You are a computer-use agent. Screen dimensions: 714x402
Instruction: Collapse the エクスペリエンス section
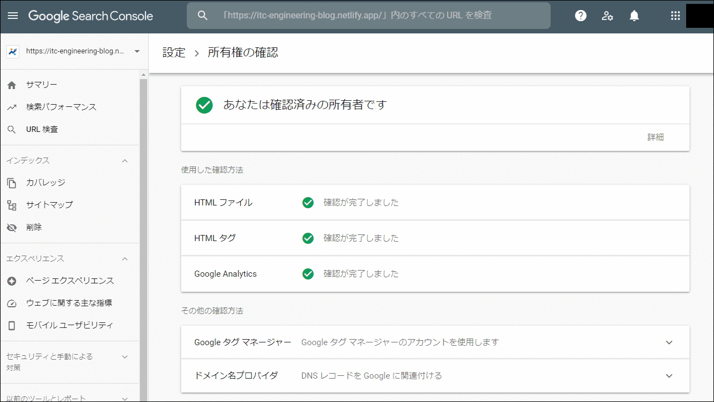click(125, 258)
